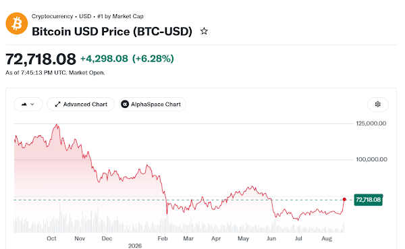The height and width of the screenshot is (249, 405).
Task: Click the AlphaSpace logo icon
Action: (125, 105)
